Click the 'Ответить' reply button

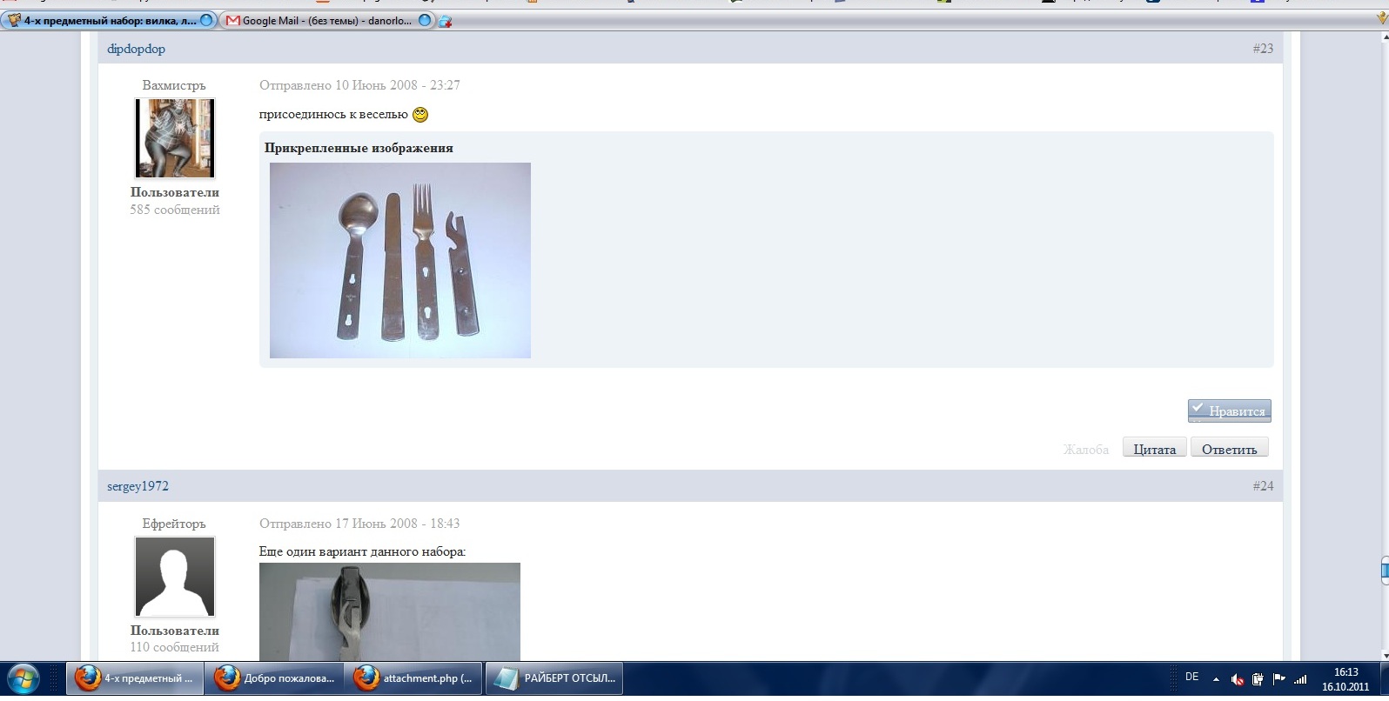[1229, 448]
